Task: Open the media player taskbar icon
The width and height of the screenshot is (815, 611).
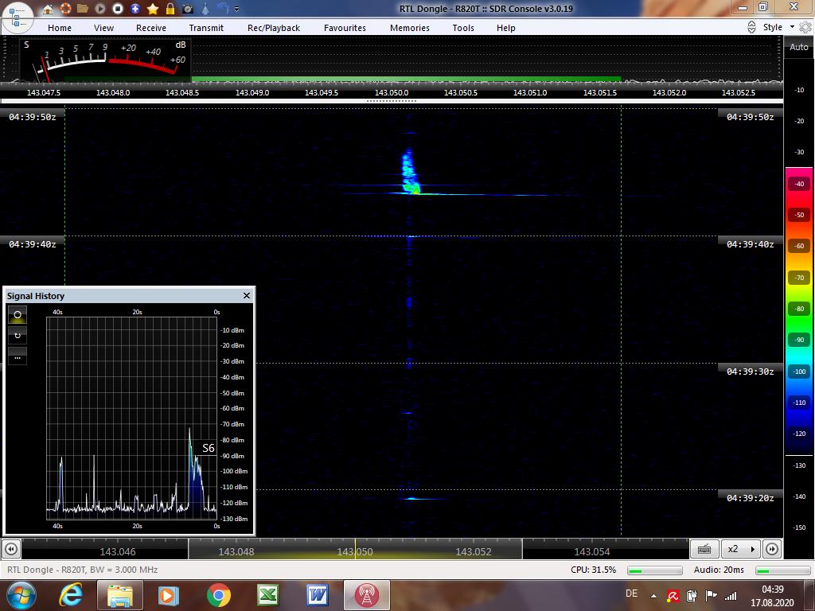Action: pos(169,595)
